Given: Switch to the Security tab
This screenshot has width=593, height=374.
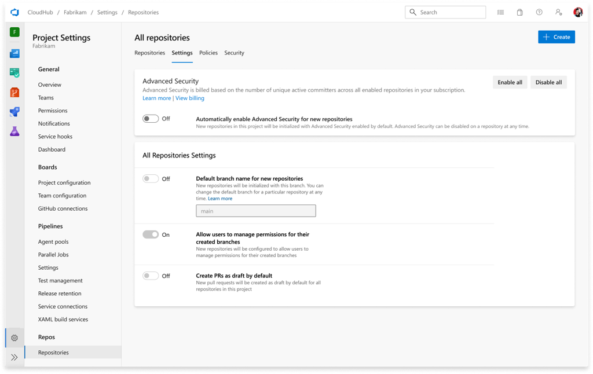Looking at the screenshot, I should pyautogui.click(x=234, y=53).
